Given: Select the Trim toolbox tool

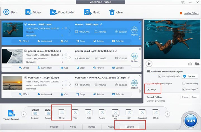Looking at the screenshot, I should click(x=75, y=114).
